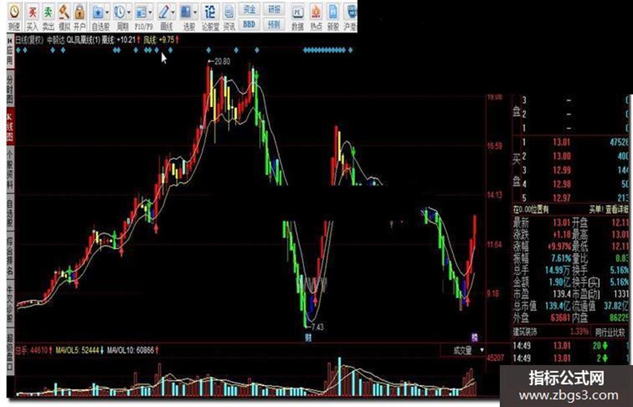Launch the 模拟 simulated trading icon

(x=64, y=12)
